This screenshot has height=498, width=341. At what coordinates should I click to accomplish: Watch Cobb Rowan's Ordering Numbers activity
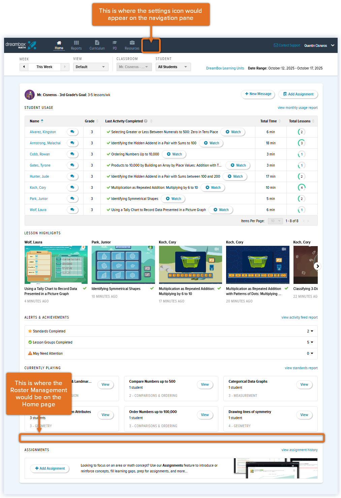point(174,154)
